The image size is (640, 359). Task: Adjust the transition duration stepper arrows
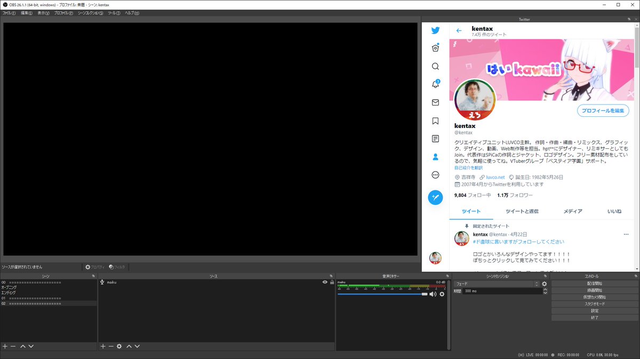click(x=545, y=291)
